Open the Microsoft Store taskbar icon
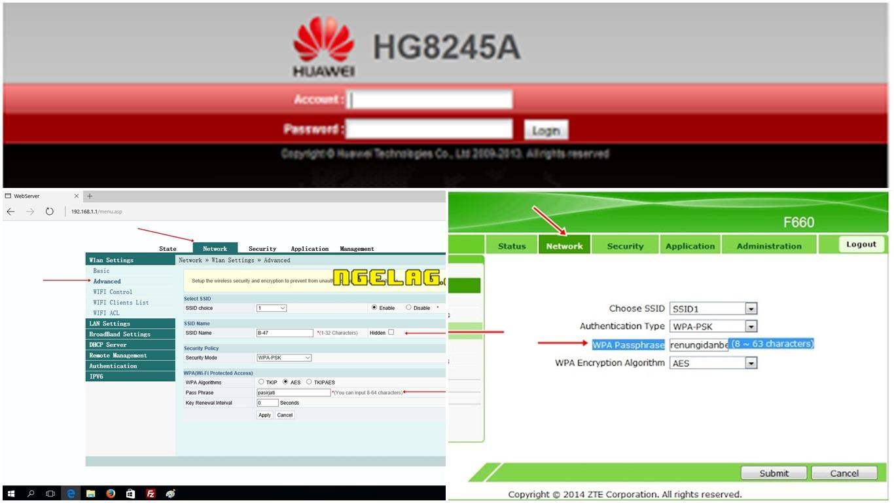894x503 pixels. (x=130, y=494)
